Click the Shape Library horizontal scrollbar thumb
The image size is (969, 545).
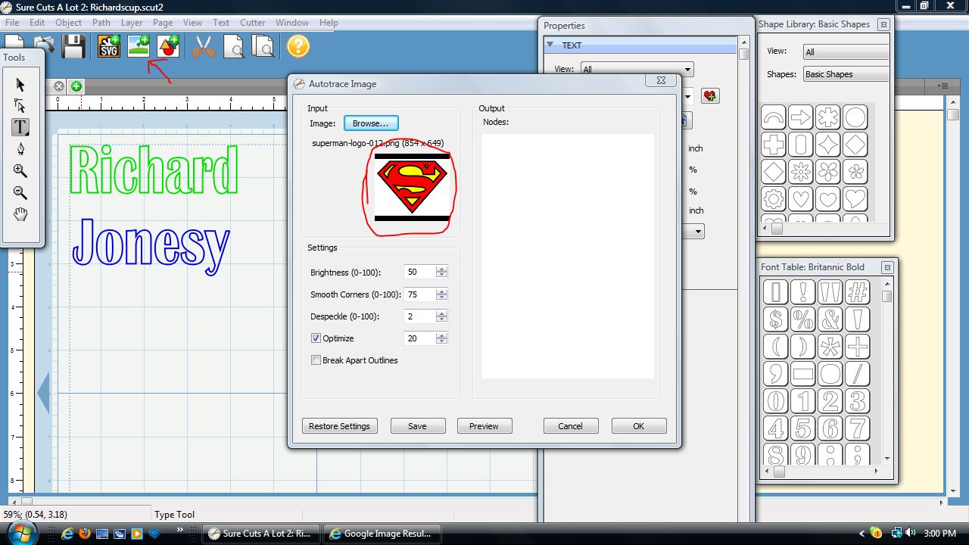coord(777,228)
